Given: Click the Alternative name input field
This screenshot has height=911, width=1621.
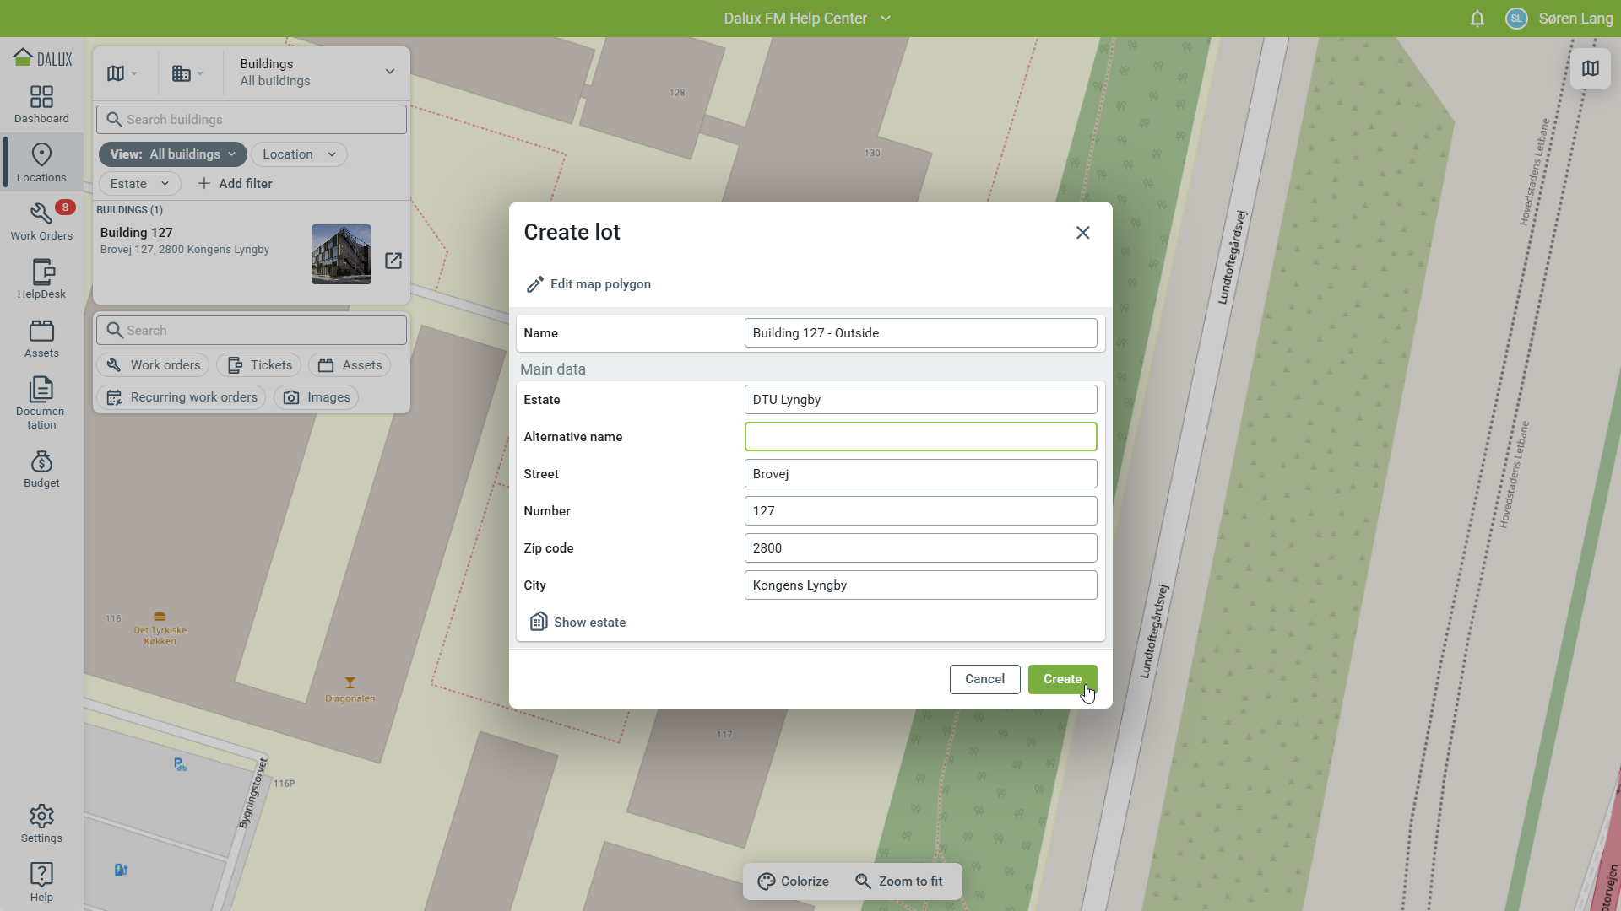Looking at the screenshot, I should pos(920,437).
